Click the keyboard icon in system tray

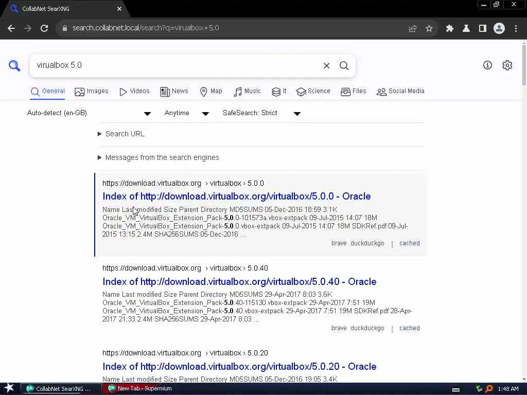click(456, 390)
